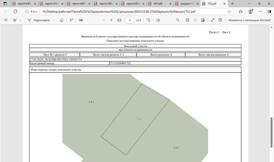Open a new browser tab
This screenshot has height=162, width=274.
pos(232,4)
